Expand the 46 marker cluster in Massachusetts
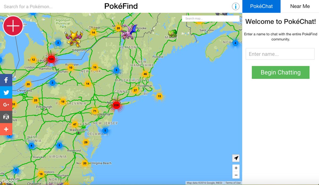This screenshot has height=185, width=319. (145, 74)
